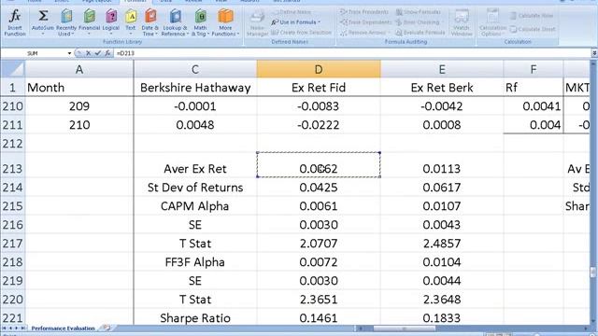The height and width of the screenshot is (336, 598).
Task: Select column A header
Action: (79, 69)
